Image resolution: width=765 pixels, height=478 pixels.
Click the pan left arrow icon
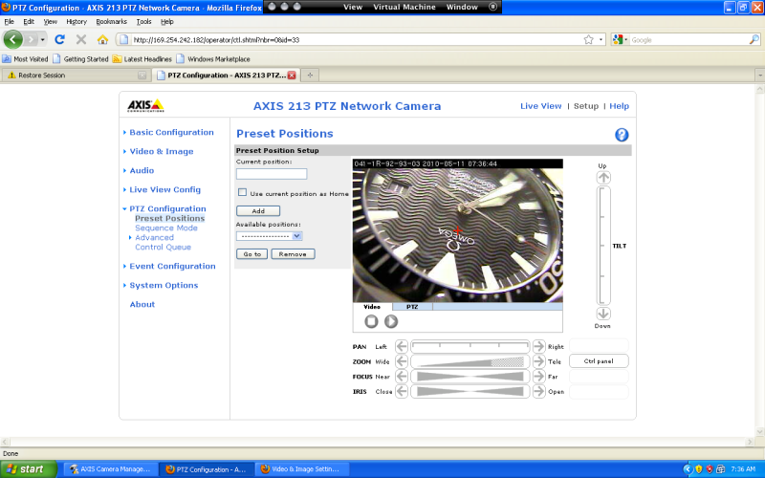[401, 346]
